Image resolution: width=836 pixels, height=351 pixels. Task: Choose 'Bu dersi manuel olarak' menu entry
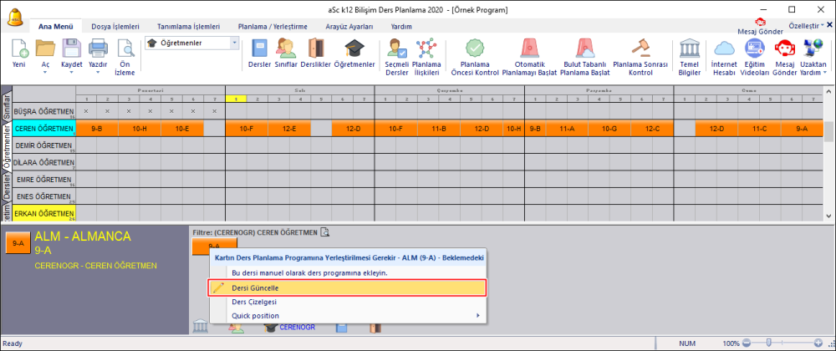click(348, 272)
